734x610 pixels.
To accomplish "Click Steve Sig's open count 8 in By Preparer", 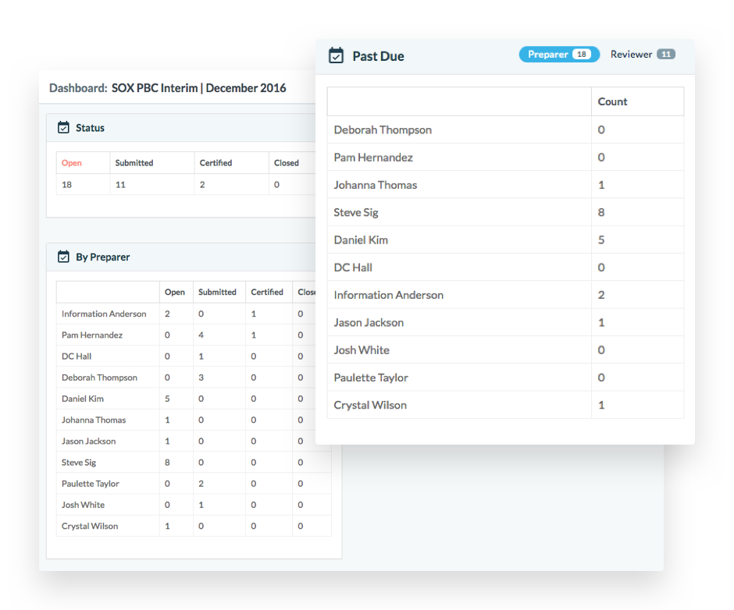I will [167, 462].
